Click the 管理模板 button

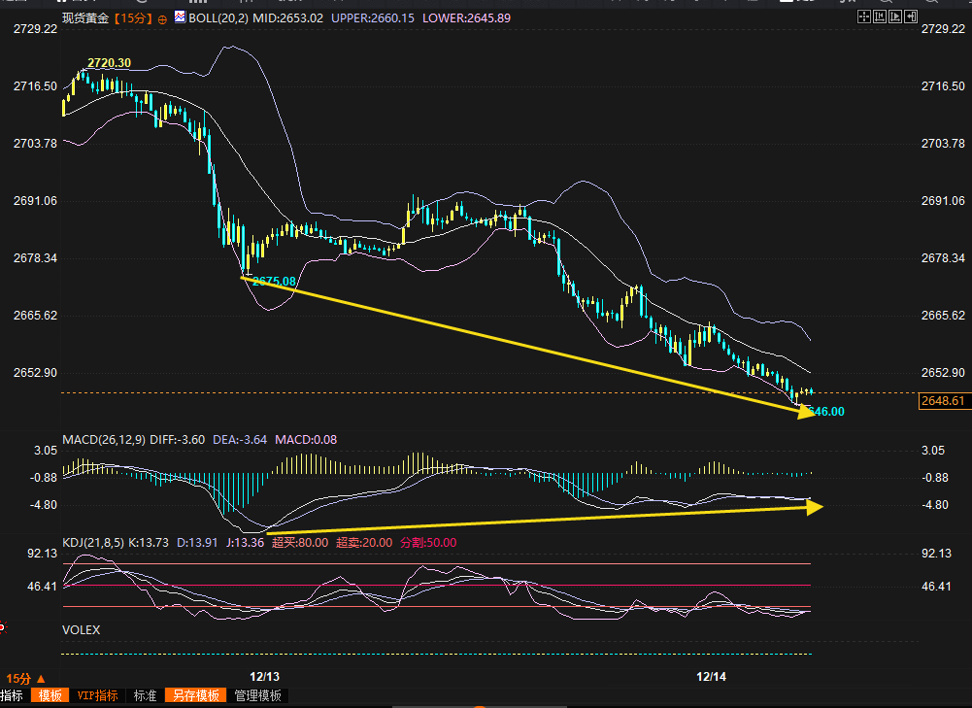(257, 695)
